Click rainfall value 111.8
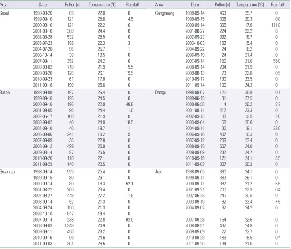Image resolution: width=291 pixels, height=249 pixels. tap(276, 25)
